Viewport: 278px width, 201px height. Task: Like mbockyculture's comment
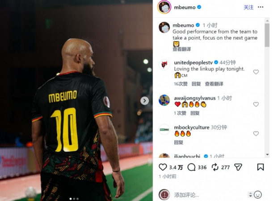(256, 133)
